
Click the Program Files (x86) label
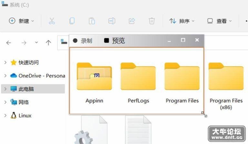[x=226, y=104]
